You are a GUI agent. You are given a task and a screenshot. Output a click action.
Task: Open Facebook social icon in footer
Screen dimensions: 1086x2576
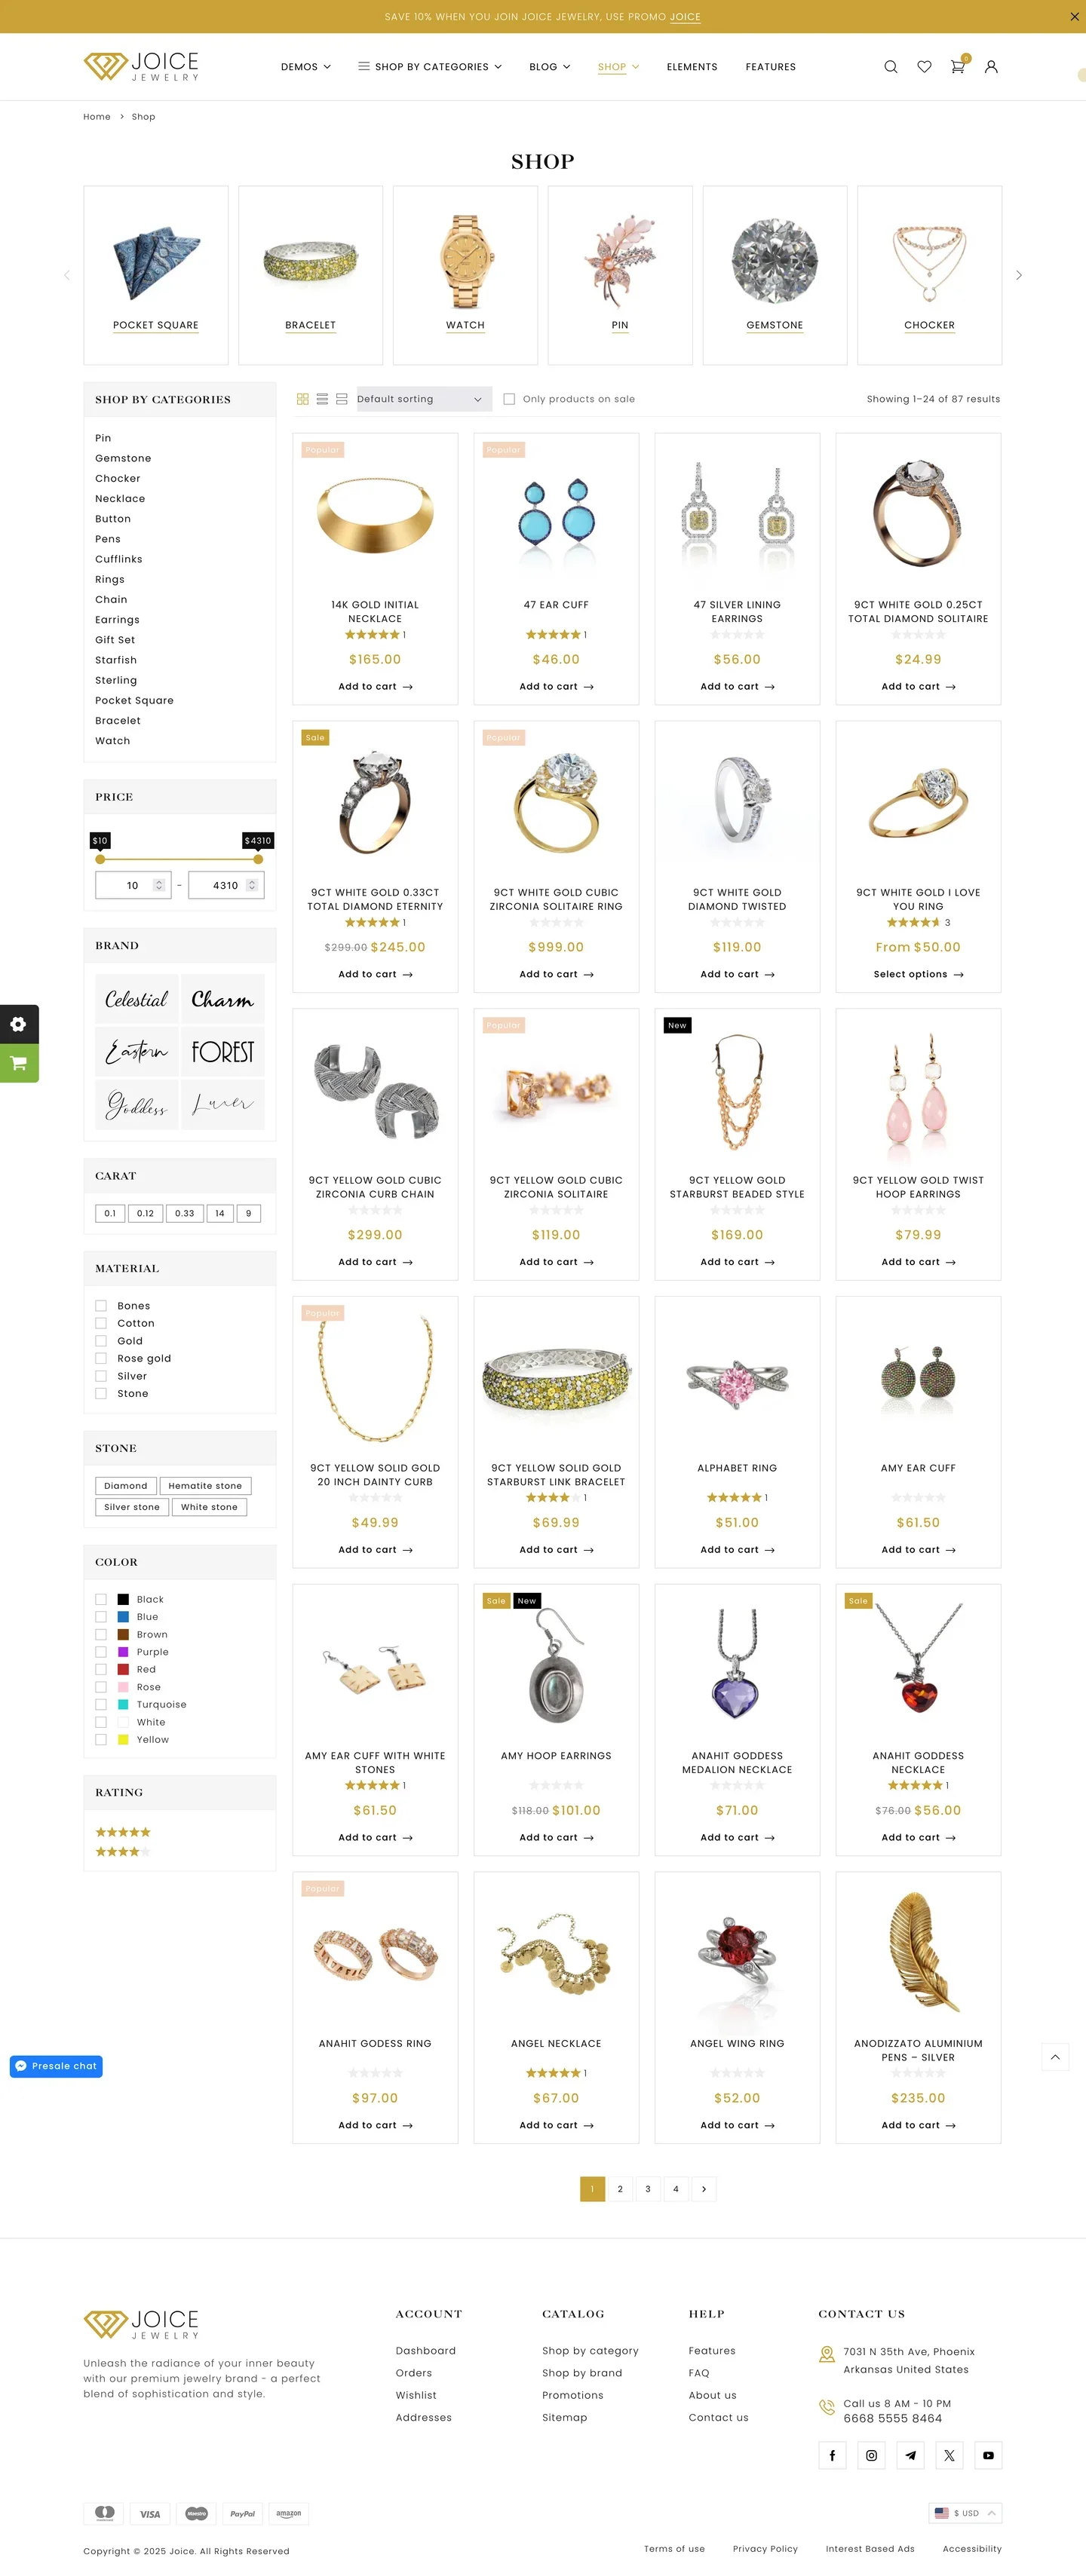(832, 2455)
